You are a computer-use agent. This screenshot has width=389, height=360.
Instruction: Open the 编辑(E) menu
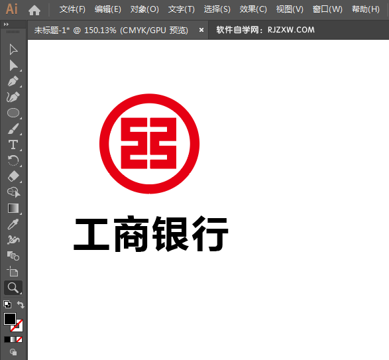108,9
